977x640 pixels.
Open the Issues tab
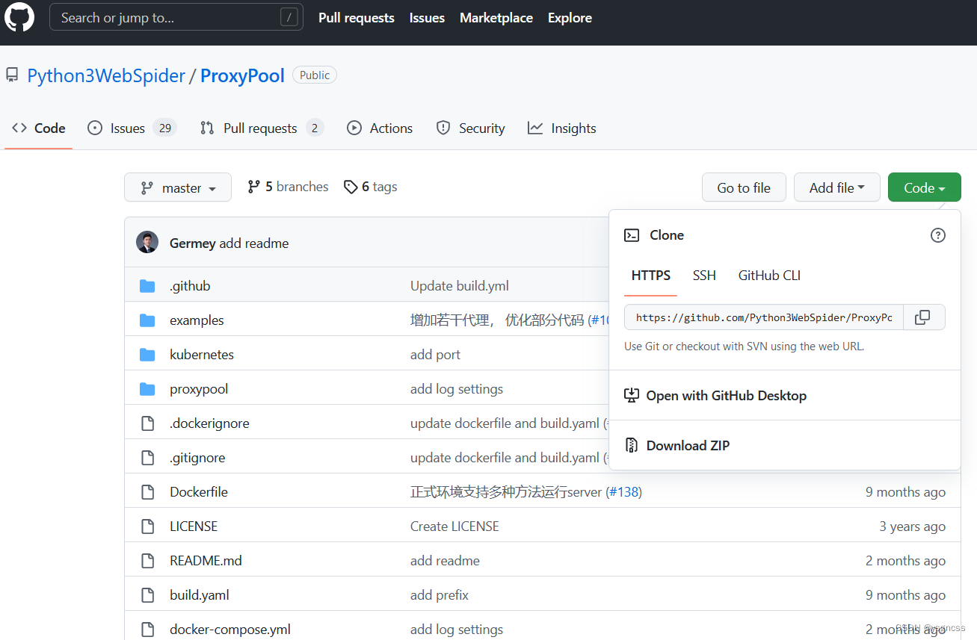[x=132, y=128]
